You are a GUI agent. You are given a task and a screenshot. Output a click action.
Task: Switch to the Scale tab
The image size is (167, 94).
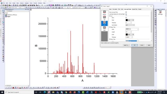click(x=110, y=9)
